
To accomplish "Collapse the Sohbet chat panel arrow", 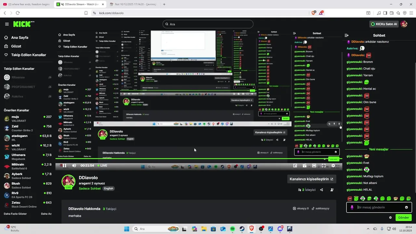I will [346, 35].
